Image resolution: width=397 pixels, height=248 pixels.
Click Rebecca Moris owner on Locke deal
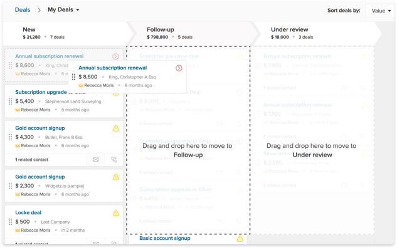pos(36,230)
